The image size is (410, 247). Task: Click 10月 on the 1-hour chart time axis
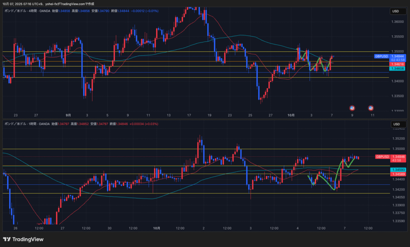[157, 228]
